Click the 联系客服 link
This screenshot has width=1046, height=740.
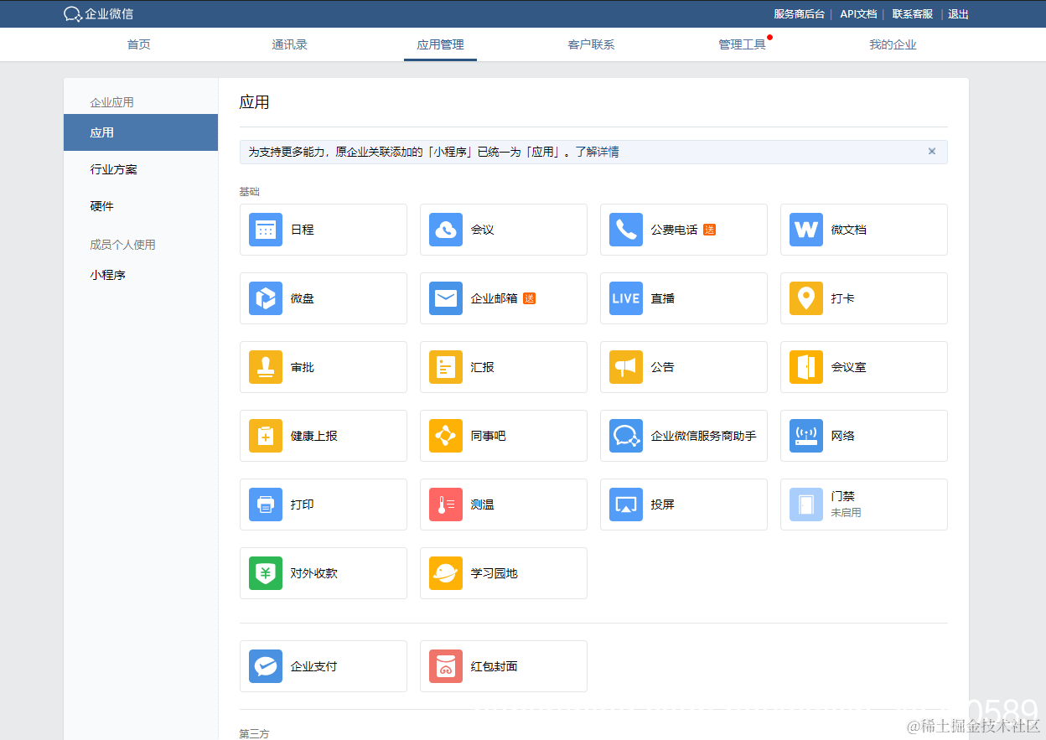pyautogui.click(x=913, y=14)
